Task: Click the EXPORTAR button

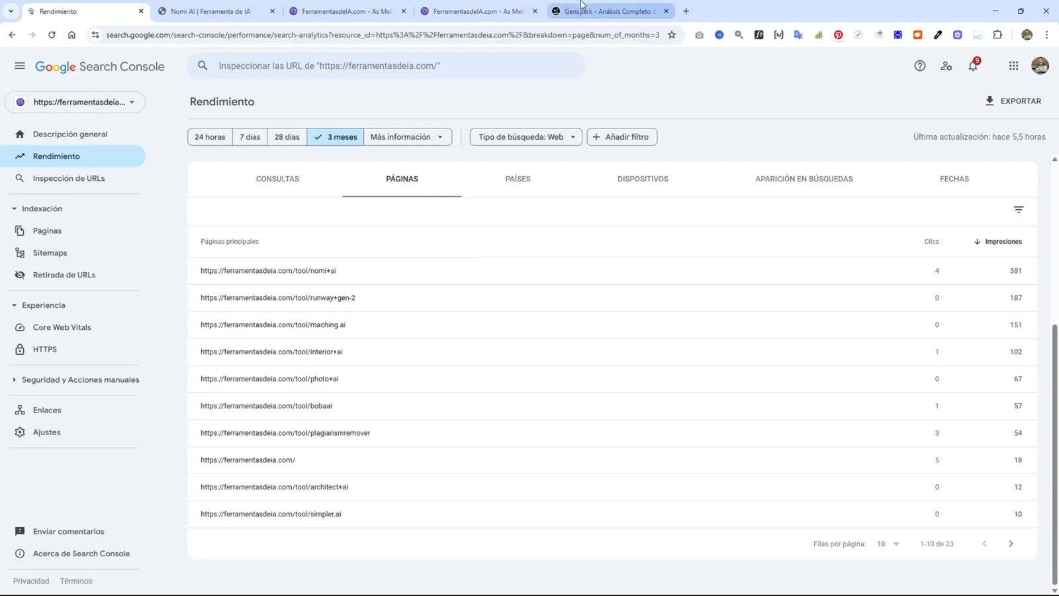Action: pyautogui.click(x=1013, y=101)
